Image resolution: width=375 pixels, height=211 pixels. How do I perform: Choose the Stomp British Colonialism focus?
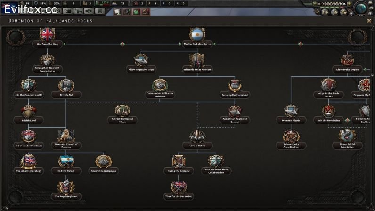tap(347, 137)
